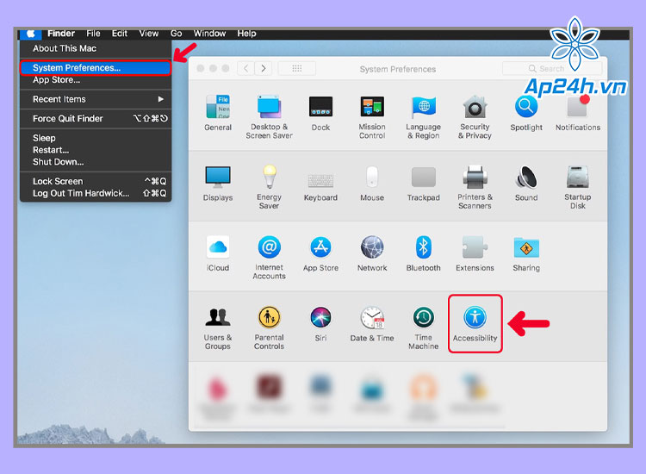Viewport: 646px width, 474px height.
Task: Open the Go menu
Action: 177,34
